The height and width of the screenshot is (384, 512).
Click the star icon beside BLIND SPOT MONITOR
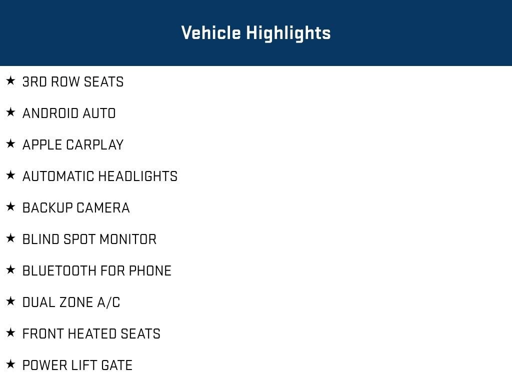click(x=10, y=238)
